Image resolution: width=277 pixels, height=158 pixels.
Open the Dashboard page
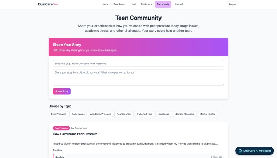(119, 4)
